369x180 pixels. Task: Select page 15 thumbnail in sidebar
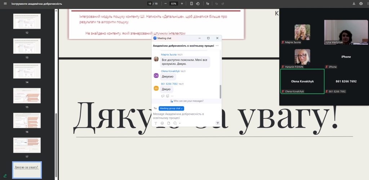click(27, 96)
